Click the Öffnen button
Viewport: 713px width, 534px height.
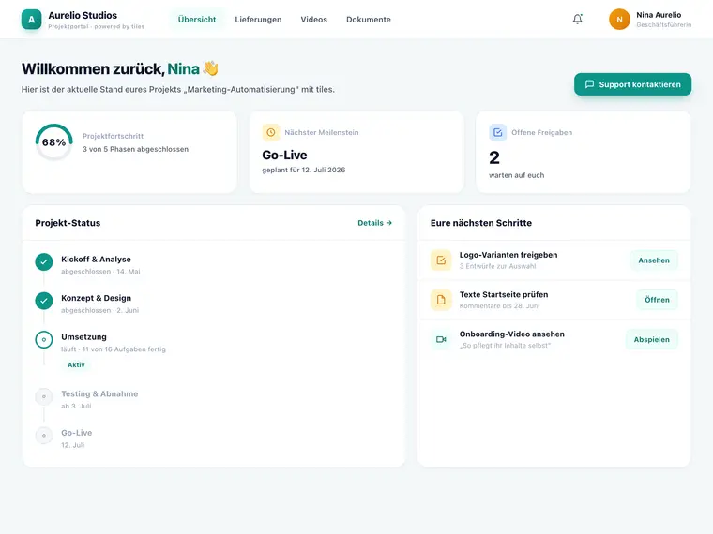(657, 300)
